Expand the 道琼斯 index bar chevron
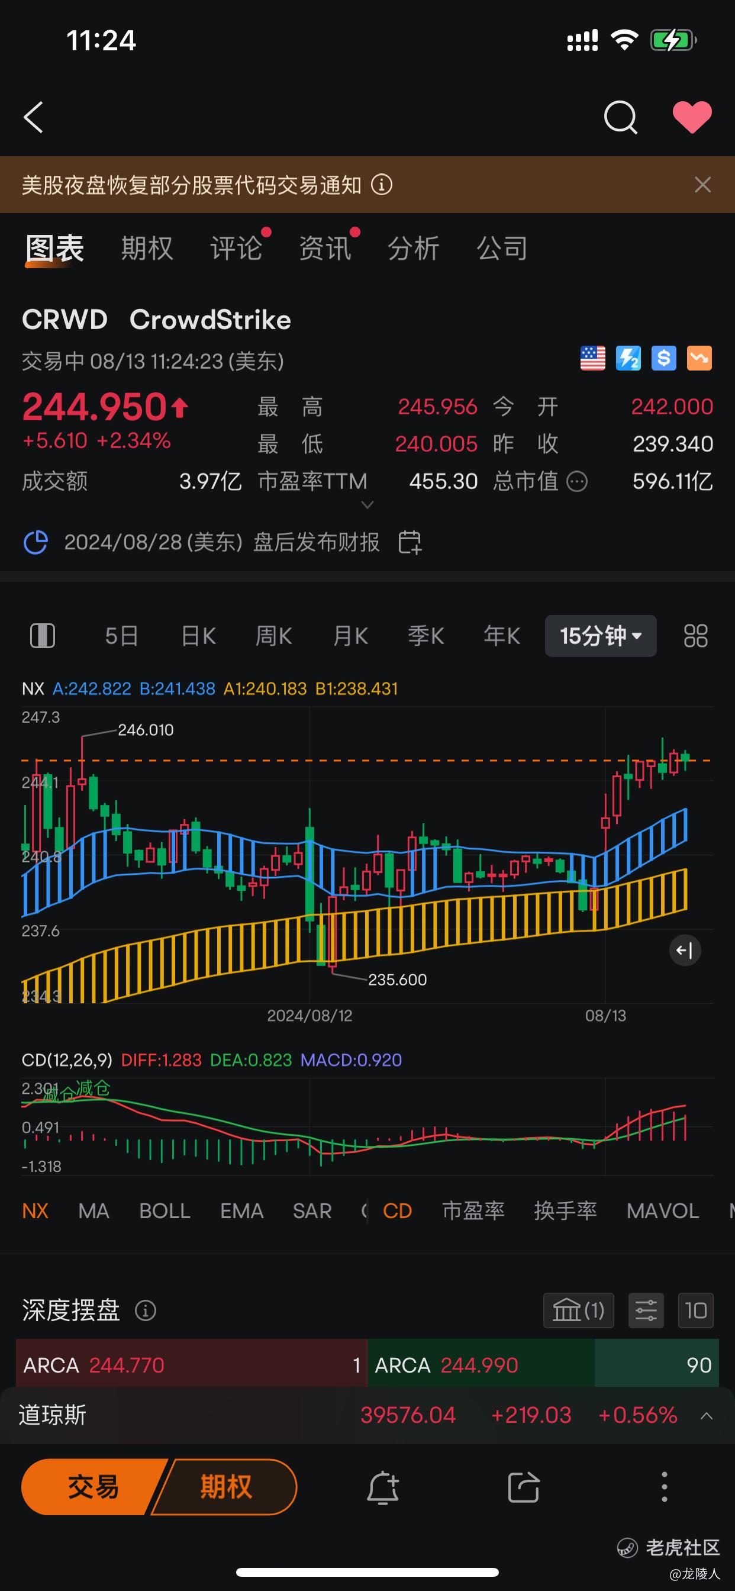The width and height of the screenshot is (735, 1591). pyautogui.click(x=707, y=1416)
